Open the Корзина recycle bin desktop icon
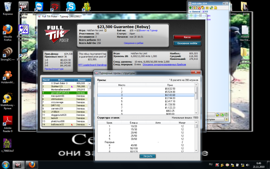Screen dimensions: 270x169 click(8, 8)
